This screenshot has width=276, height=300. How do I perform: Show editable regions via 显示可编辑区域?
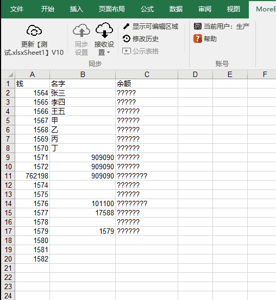[x=150, y=26]
